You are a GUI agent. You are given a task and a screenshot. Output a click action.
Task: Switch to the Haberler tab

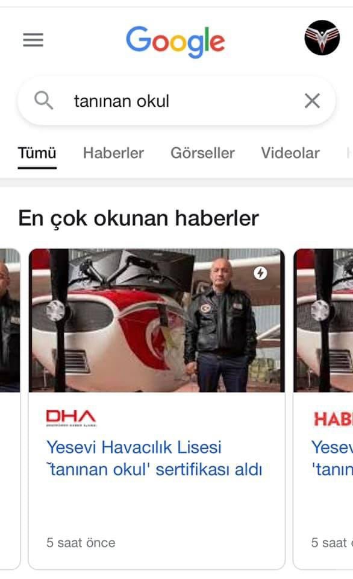[x=113, y=153]
